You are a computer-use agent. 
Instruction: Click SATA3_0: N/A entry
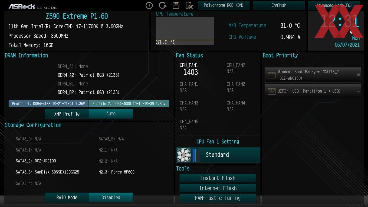click(x=28, y=139)
